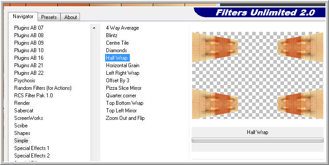Viewport: 329px width, 165px height.
Task: Pick the Zoom Out and Flip filter
Action: [125, 118]
